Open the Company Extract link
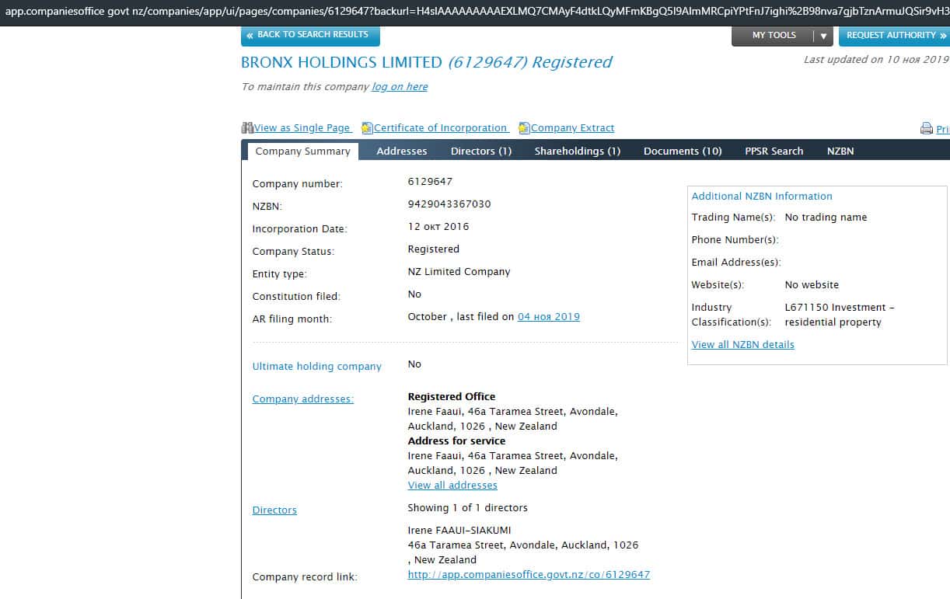Viewport: 950px width, 599px height. (573, 128)
